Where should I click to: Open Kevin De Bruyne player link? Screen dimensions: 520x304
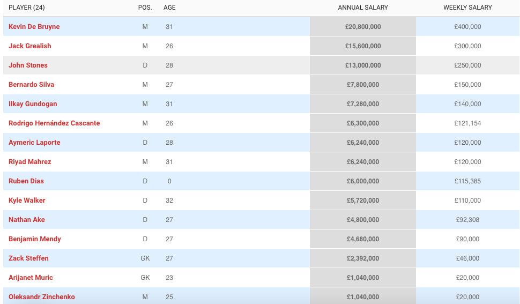34,26
